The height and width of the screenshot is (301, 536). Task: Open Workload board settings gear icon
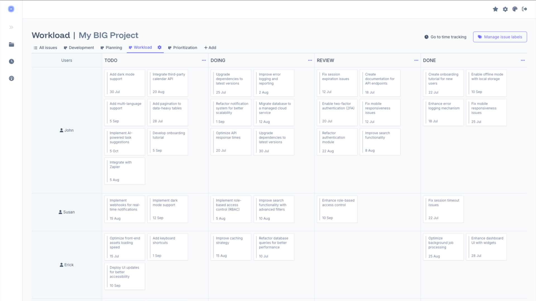(159, 47)
